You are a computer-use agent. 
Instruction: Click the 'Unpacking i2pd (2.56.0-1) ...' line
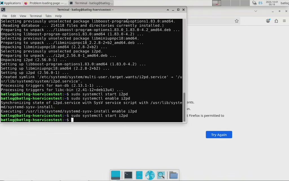[34, 60]
